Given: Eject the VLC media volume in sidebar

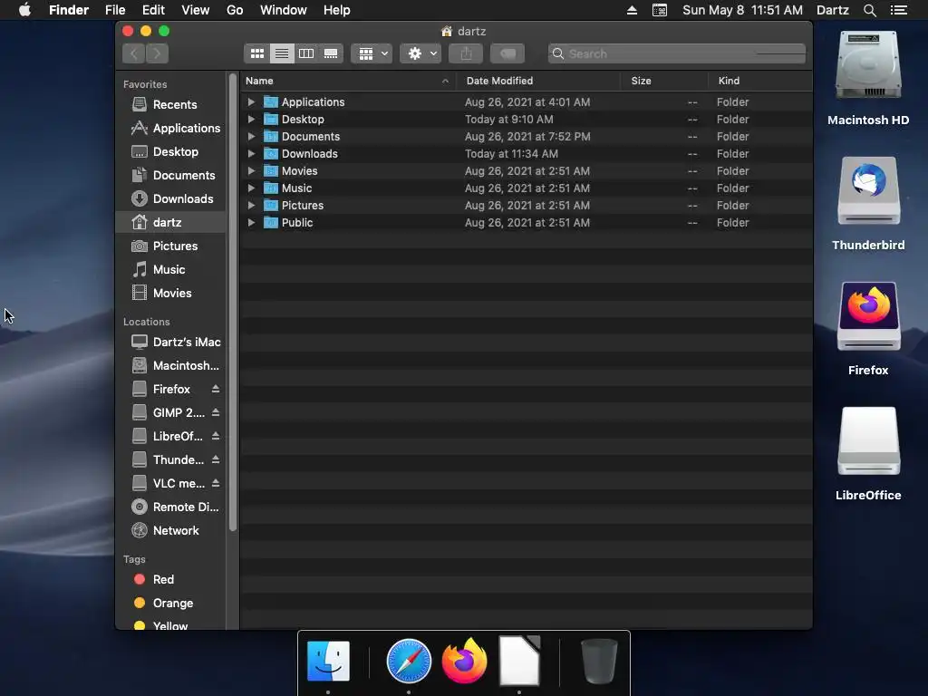Looking at the screenshot, I should (216, 484).
